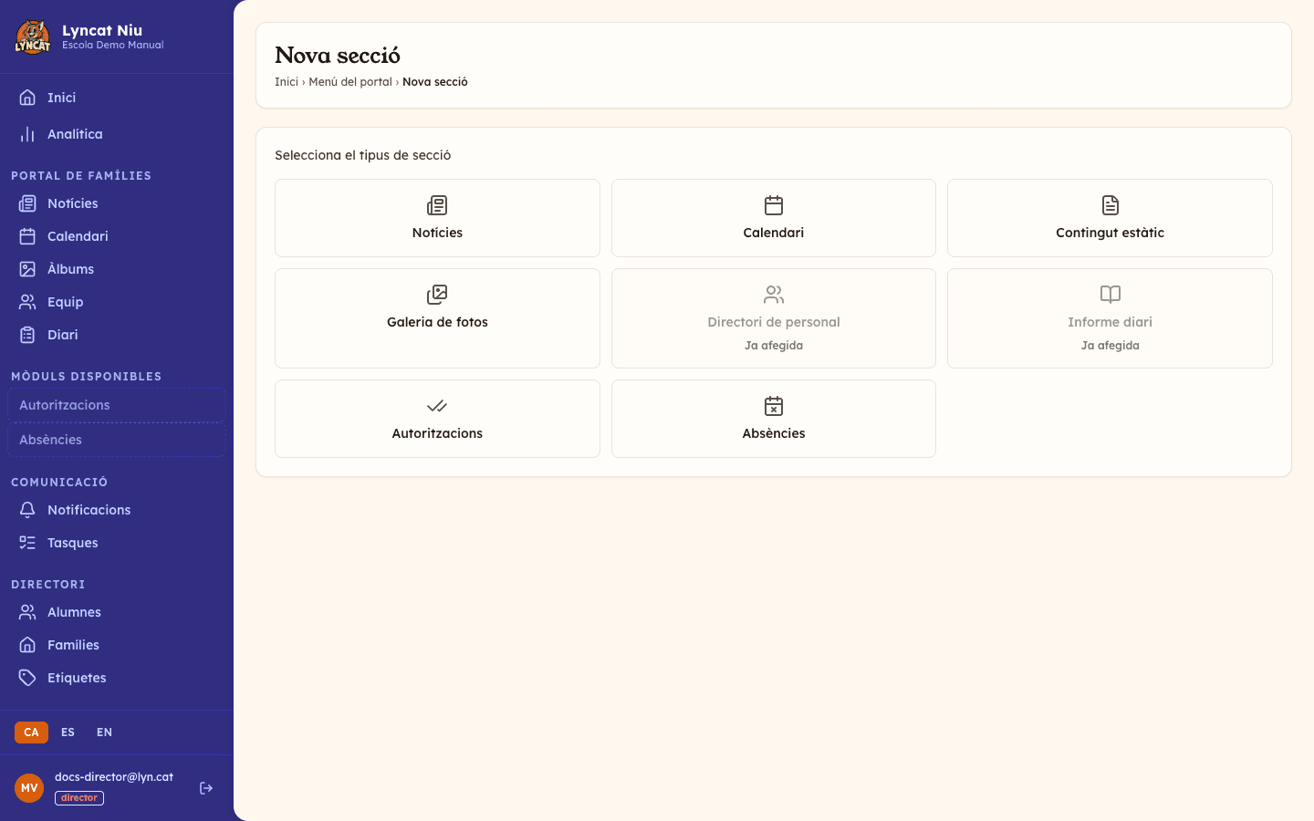Image resolution: width=1314 pixels, height=821 pixels.
Task: Open Alumnes in the sidebar
Action: point(117,612)
